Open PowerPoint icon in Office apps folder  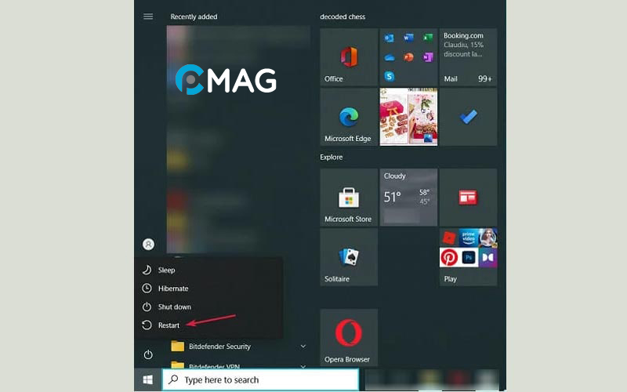(x=408, y=57)
